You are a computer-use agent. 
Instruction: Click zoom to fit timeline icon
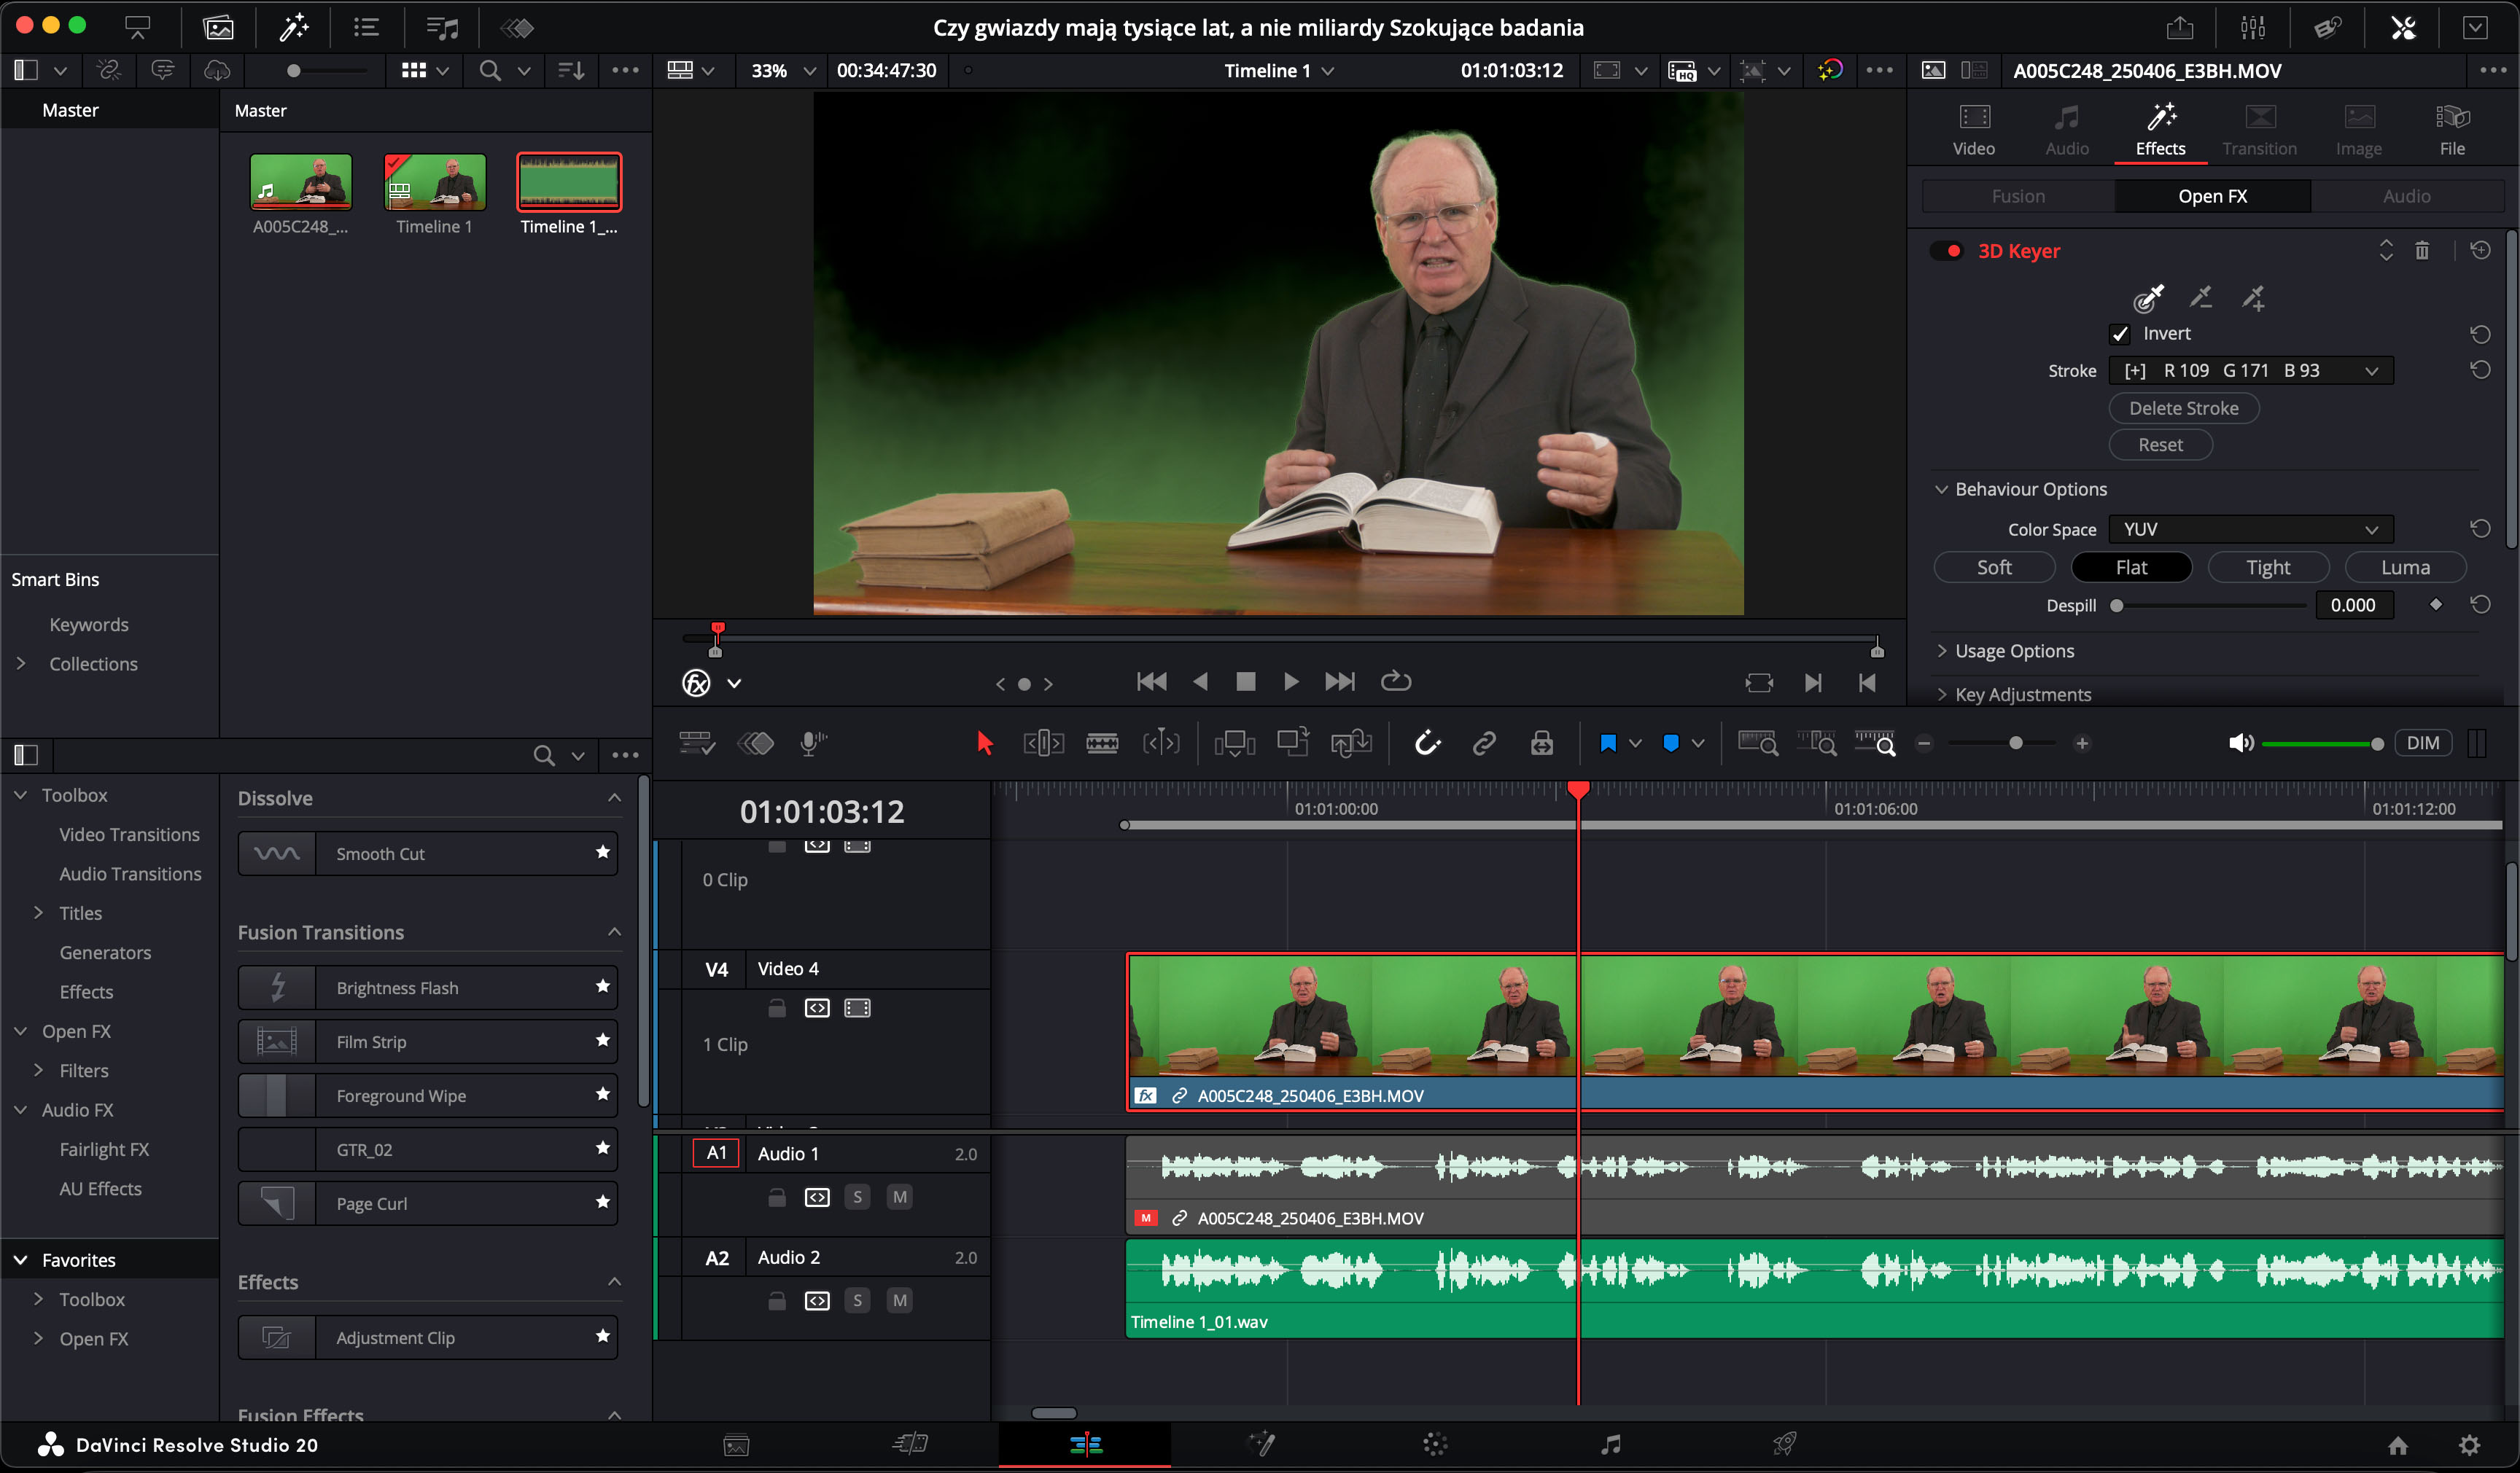click(1757, 743)
